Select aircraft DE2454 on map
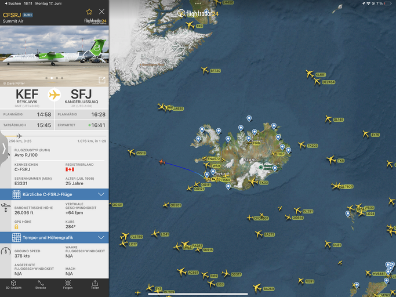Viewport: 396px width, 297px height. coord(317,81)
